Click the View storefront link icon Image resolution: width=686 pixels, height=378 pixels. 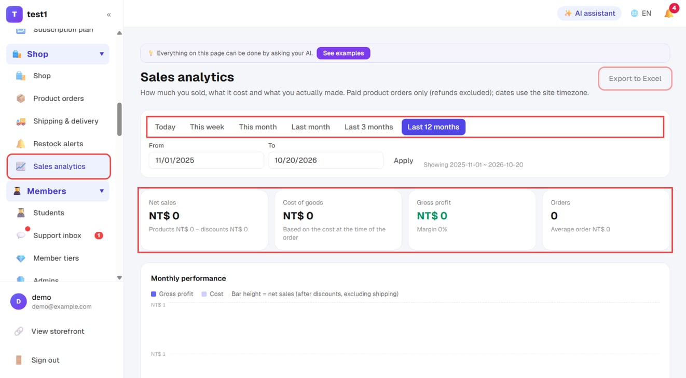(x=19, y=331)
